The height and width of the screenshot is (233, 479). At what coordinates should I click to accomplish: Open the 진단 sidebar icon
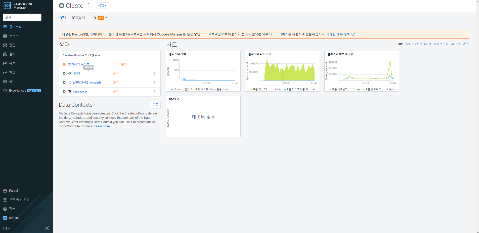(5, 45)
